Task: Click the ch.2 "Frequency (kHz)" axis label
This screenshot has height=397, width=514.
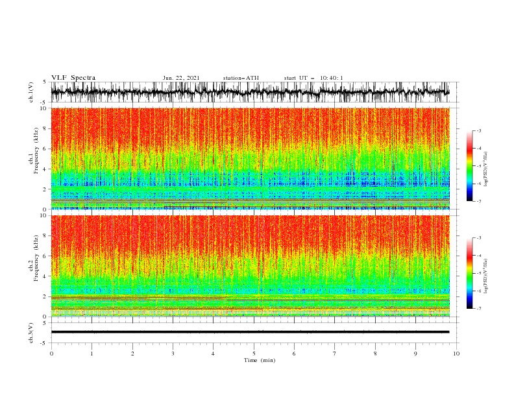Action: coord(36,258)
